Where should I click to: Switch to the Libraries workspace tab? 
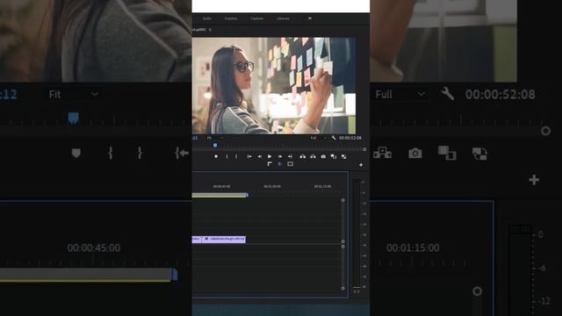283,18
